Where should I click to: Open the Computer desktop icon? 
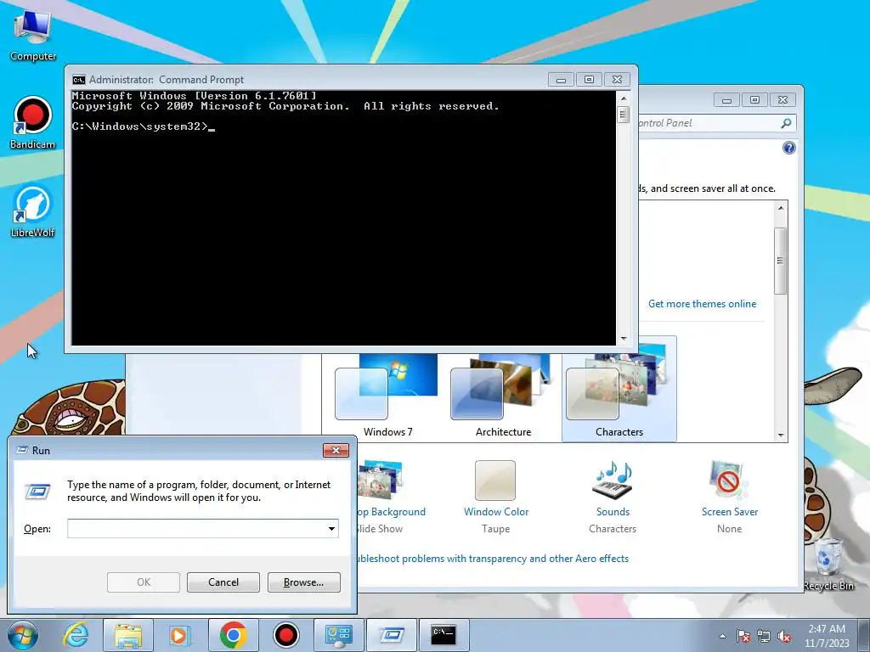(x=33, y=34)
